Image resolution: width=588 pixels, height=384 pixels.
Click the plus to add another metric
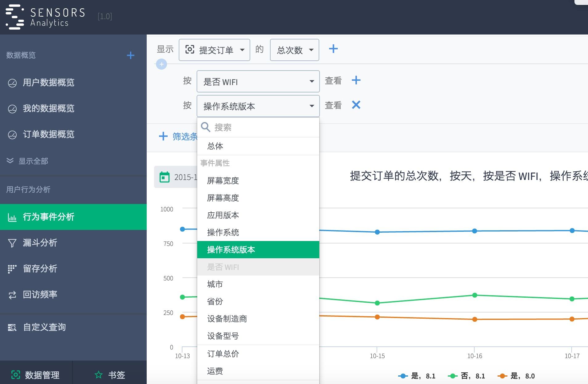tap(333, 49)
